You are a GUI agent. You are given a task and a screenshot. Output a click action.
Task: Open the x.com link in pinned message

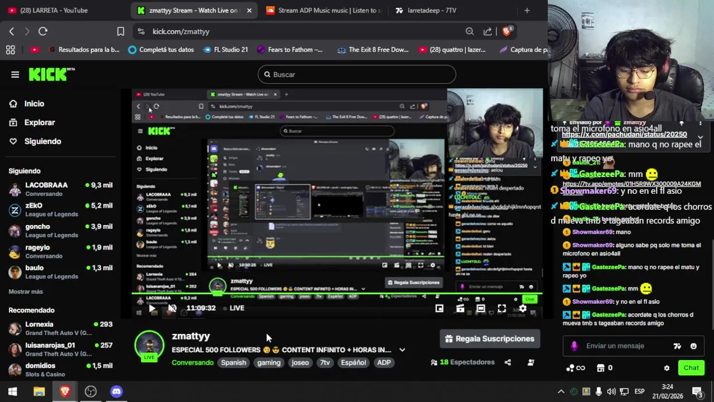[624, 135]
